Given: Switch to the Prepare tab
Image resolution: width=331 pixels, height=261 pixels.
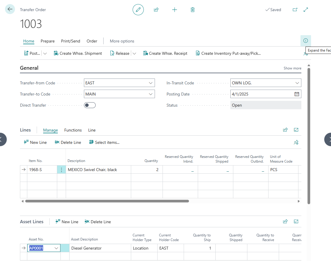Looking at the screenshot, I should tap(48, 41).
